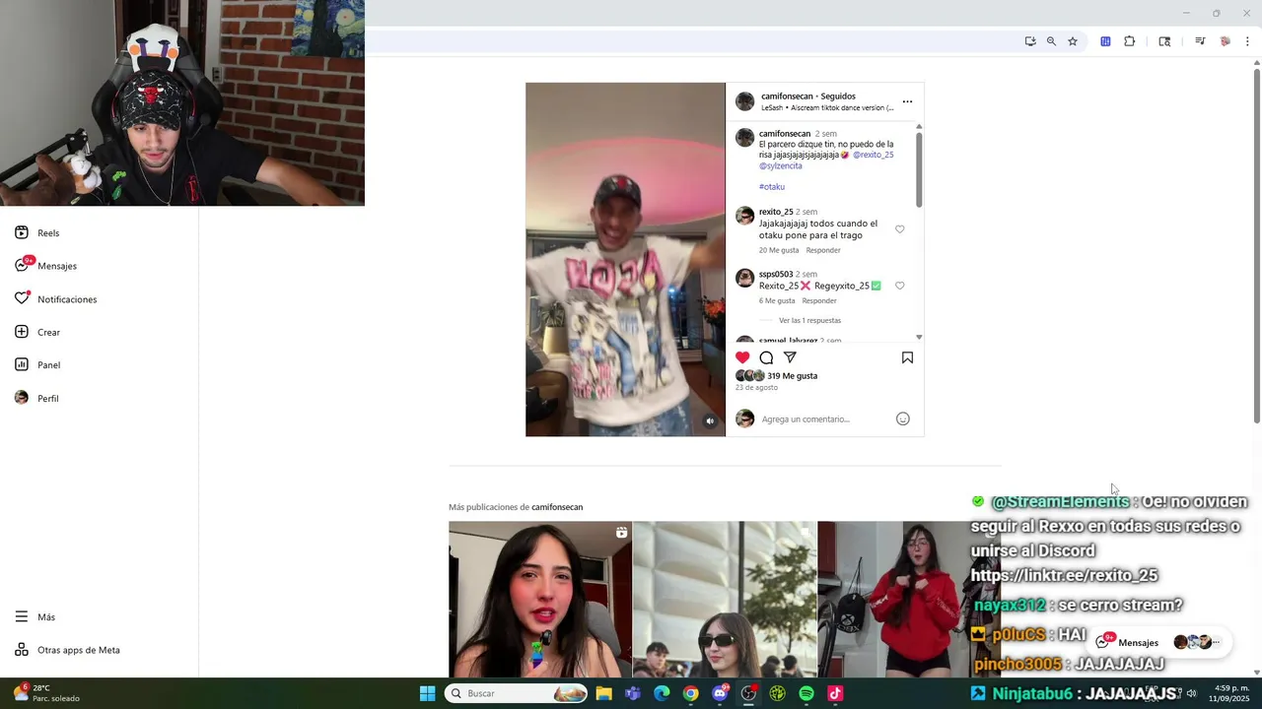Open OBS Studio from taskbar

pos(748,693)
